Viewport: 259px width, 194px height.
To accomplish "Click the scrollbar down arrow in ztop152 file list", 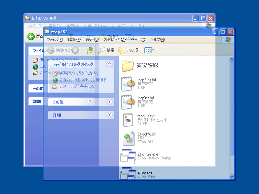I will [x=231, y=177].
